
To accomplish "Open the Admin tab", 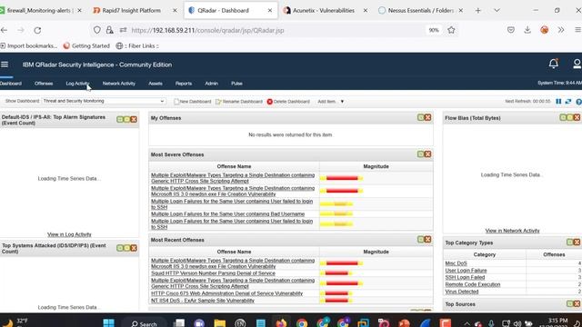I will [x=211, y=84].
